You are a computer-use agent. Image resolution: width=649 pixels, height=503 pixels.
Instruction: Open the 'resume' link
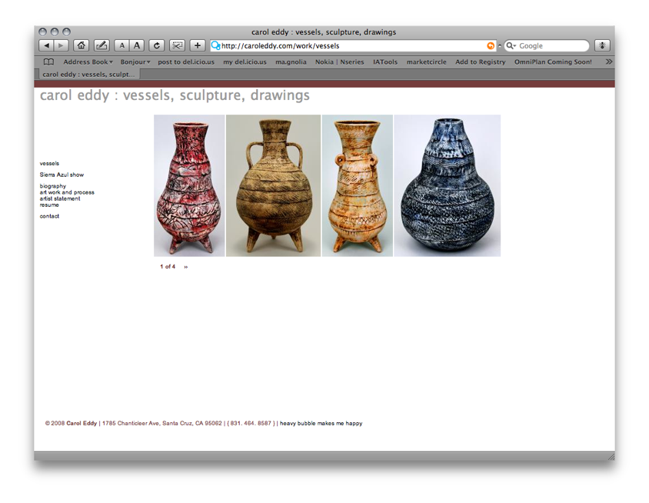tap(49, 205)
